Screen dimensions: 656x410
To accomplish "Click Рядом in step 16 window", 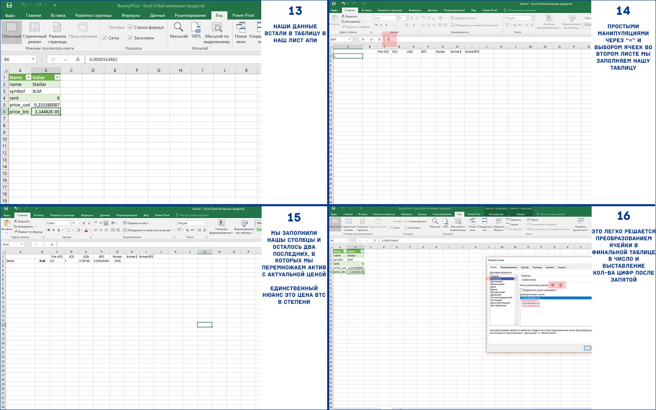I will 532,220.
